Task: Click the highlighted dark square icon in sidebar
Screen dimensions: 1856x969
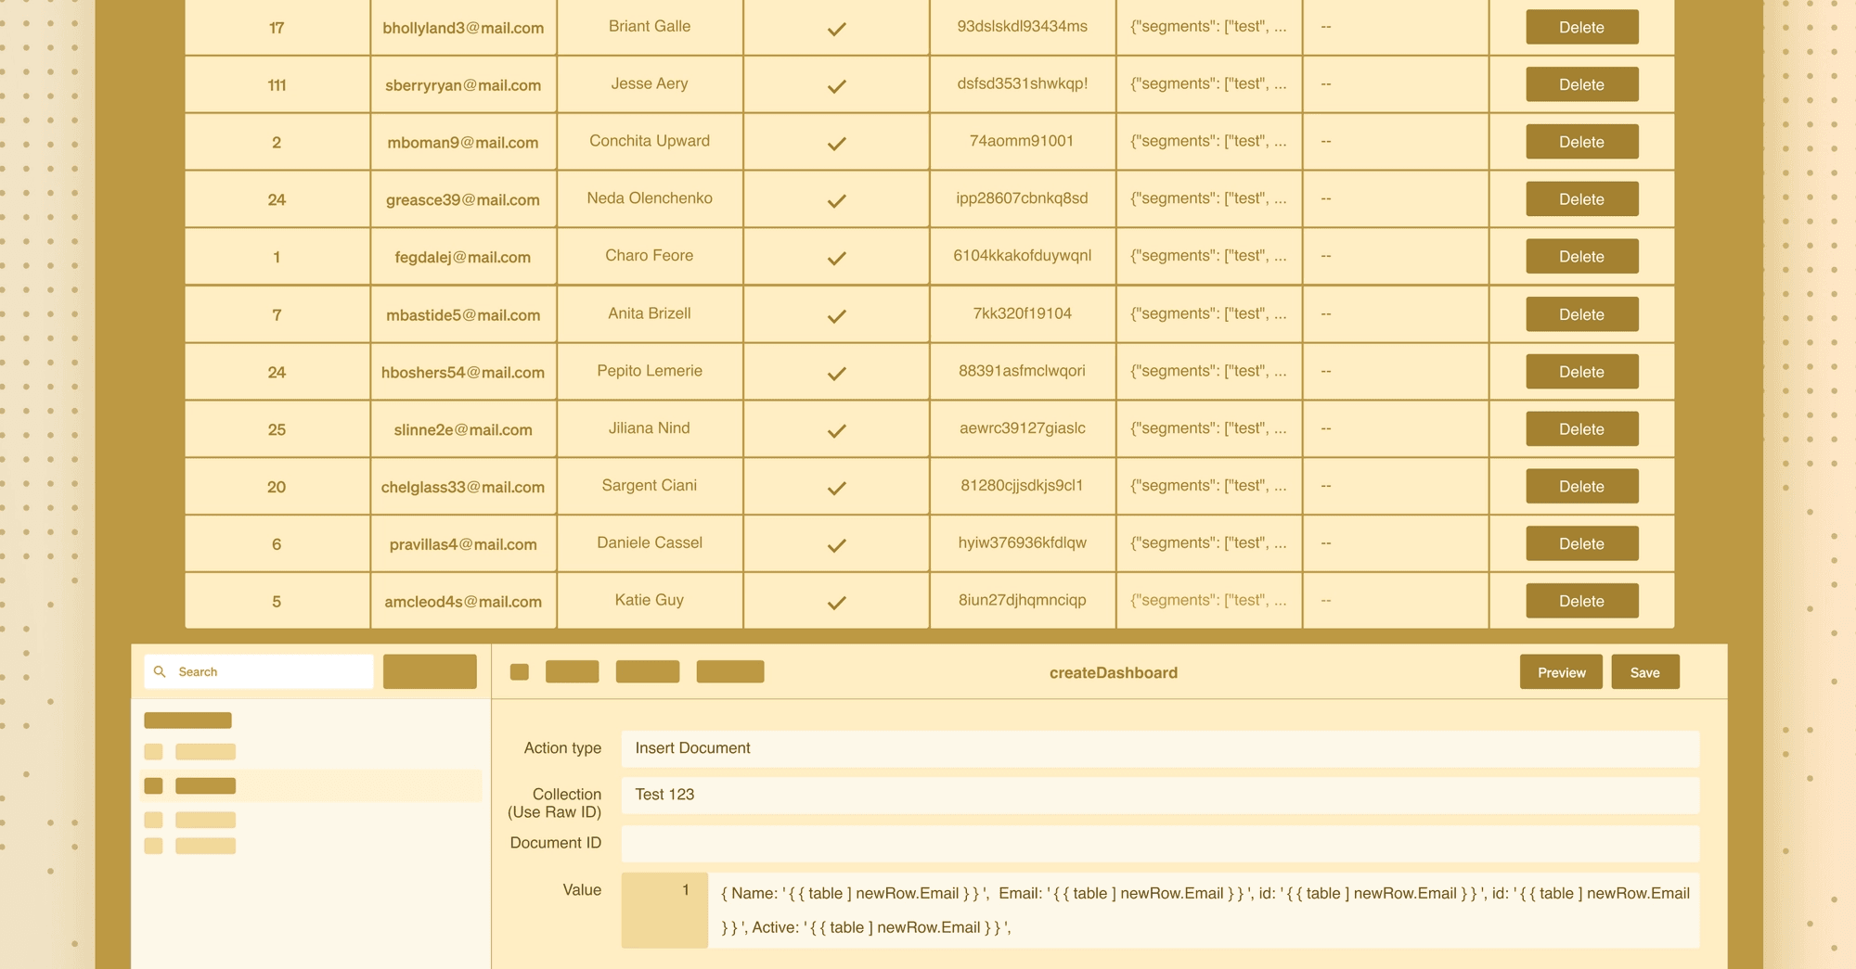Action: [154, 785]
